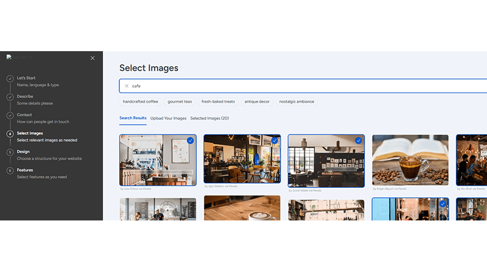Apply the handcrafted coffee suggestion chip
This screenshot has width=487, height=271.
coord(141,102)
